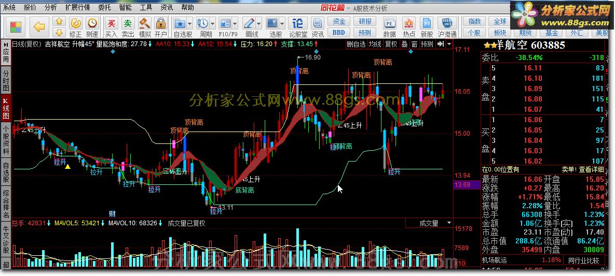Toggle 均线 moving averages on chart
The image size is (615, 276).
pos(376,44)
